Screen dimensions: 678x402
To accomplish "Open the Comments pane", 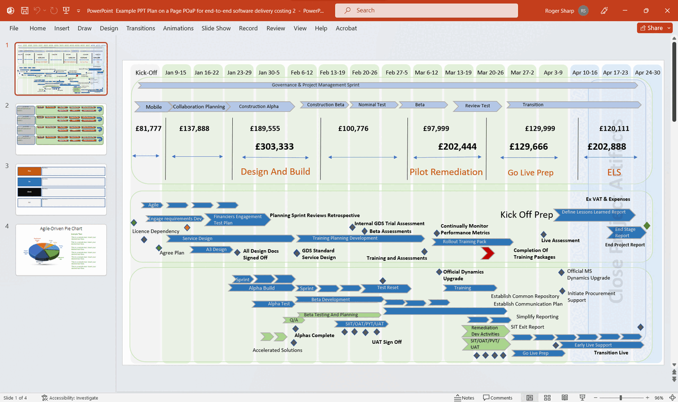I will [497, 397].
